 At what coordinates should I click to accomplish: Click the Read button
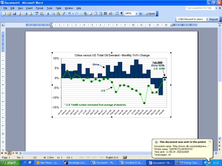click(x=149, y=14)
